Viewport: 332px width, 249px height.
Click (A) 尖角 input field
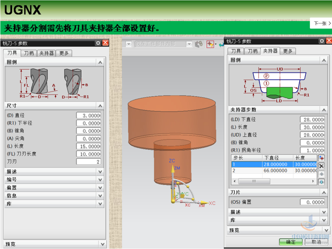[89, 139]
